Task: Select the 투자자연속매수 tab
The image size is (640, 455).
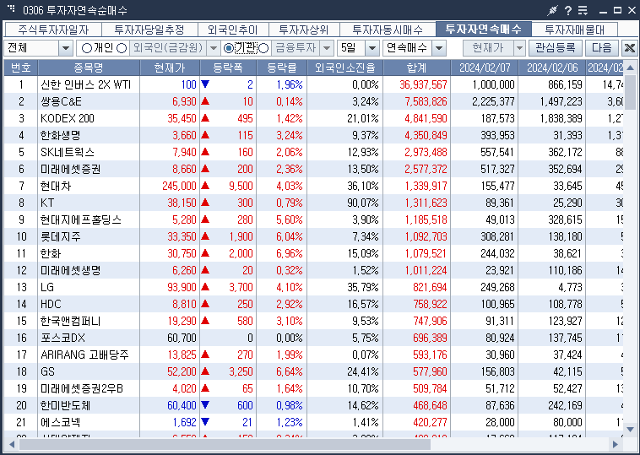Action: [x=484, y=29]
